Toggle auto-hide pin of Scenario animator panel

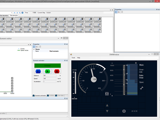pyautogui.click(x=65, y=61)
